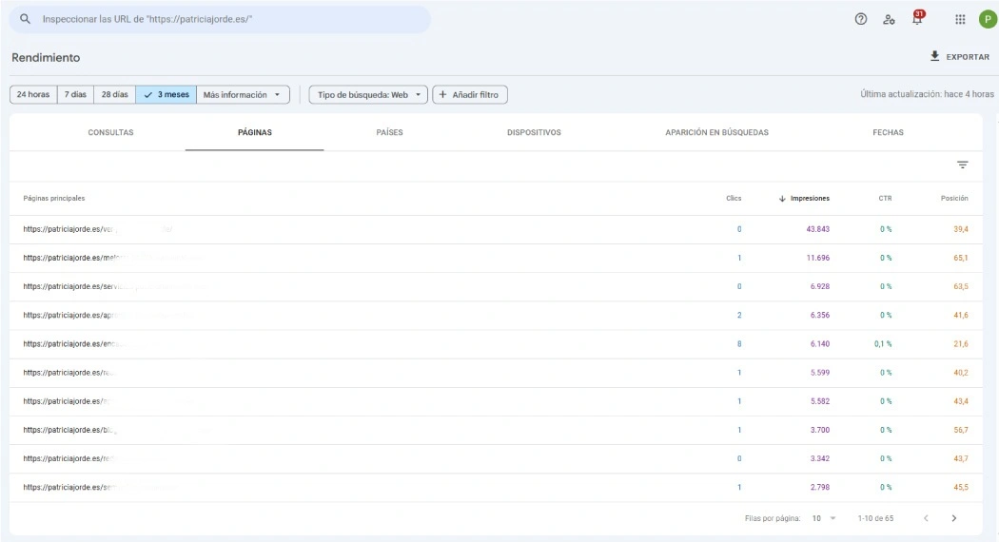Open the page URL with 11.696 impressions
Image resolution: width=999 pixels, height=542 pixels.
pos(113,258)
